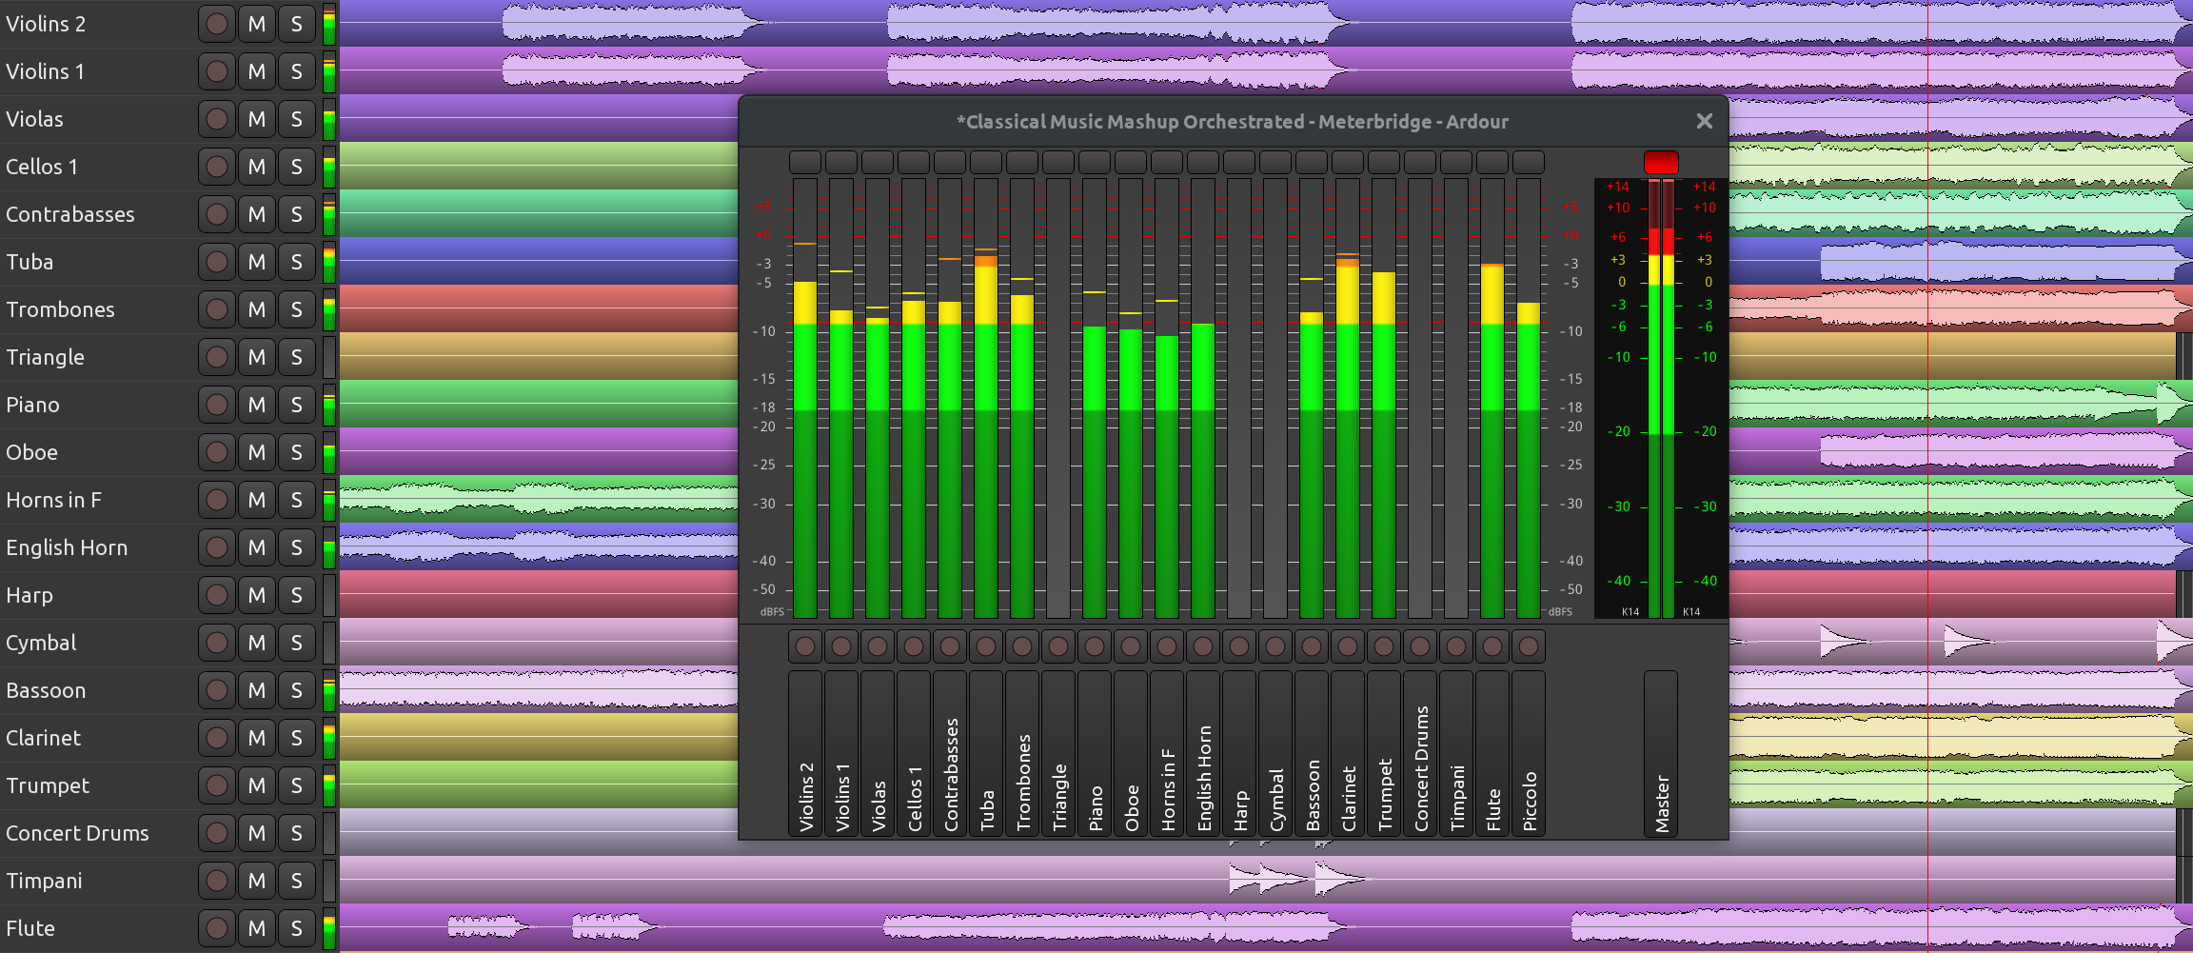Arm recording on Horns in F track
Screen dimensions: 2193x953
[x=217, y=500]
